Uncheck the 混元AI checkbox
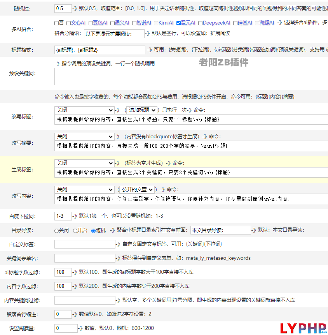328x335 pixels. point(179,23)
